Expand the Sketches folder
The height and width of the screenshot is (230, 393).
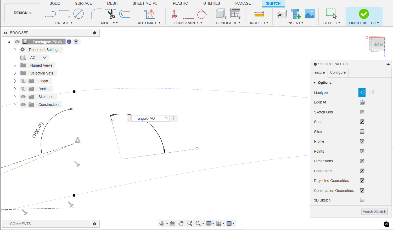(x=15, y=97)
